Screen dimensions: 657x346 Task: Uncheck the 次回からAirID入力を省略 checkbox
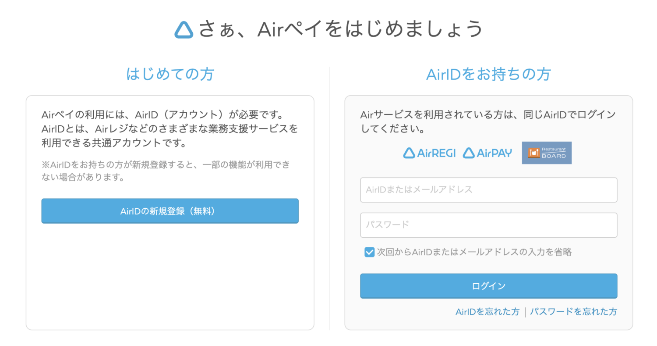coord(369,252)
